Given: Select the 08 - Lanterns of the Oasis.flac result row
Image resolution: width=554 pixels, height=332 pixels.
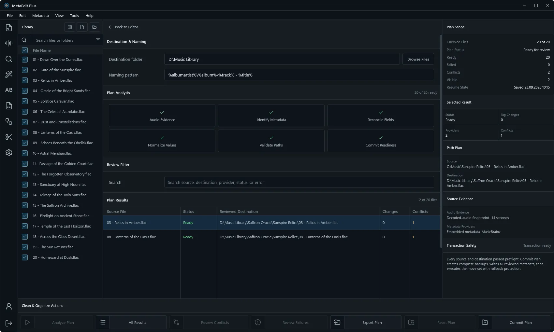Looking at the screenshot, I should click(x=271, y=237).
